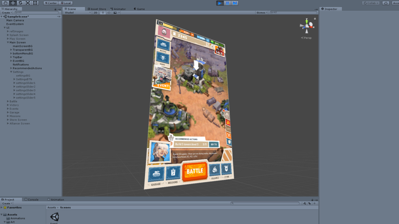Select Notifications in Hierarchy

[x=21, y=65]
